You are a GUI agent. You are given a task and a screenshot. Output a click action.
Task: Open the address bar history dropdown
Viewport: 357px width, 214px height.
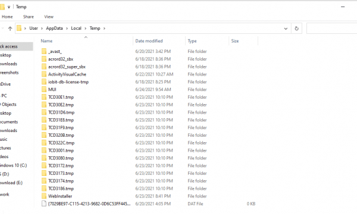[x=286, y=29]
